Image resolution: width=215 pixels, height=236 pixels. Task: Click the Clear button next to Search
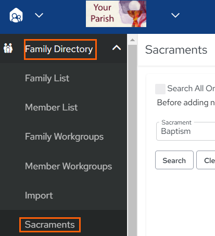pos(206,160)
